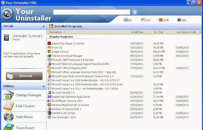
Task: Click the Start Menu Windows orb icon
Action: [x=9, y=117]
